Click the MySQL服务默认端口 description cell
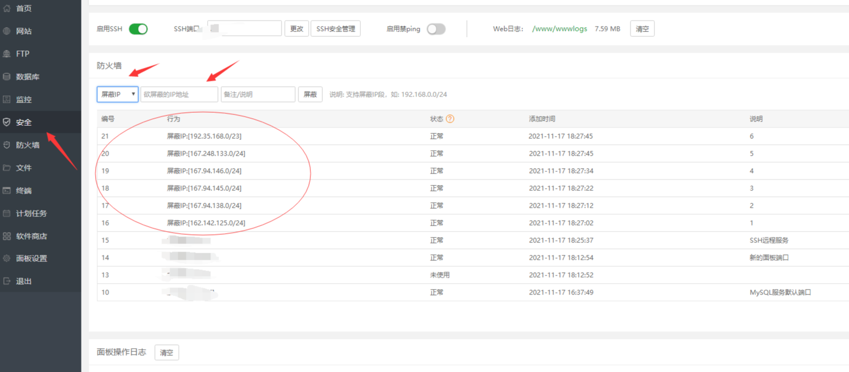The width and height of the screenshot is (849, 372). pyautogui.click(x=780, y=292)
